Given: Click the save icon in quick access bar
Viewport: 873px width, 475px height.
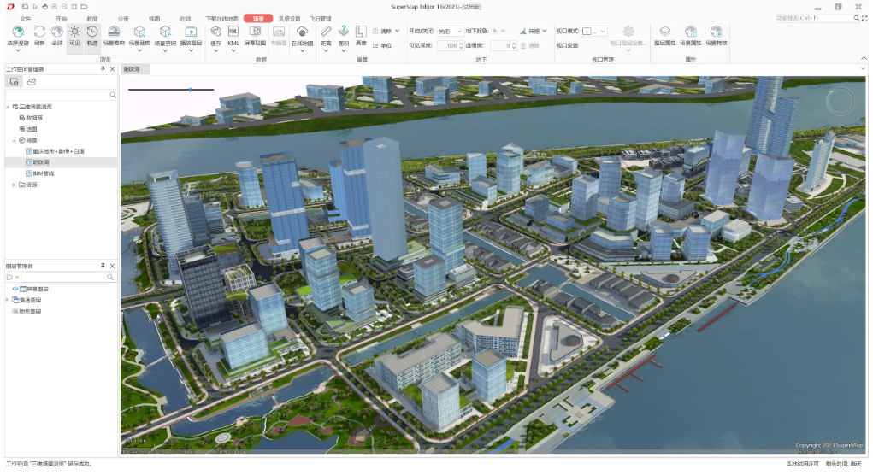Looking at the screenshot, I should click(x=25, y=7).
